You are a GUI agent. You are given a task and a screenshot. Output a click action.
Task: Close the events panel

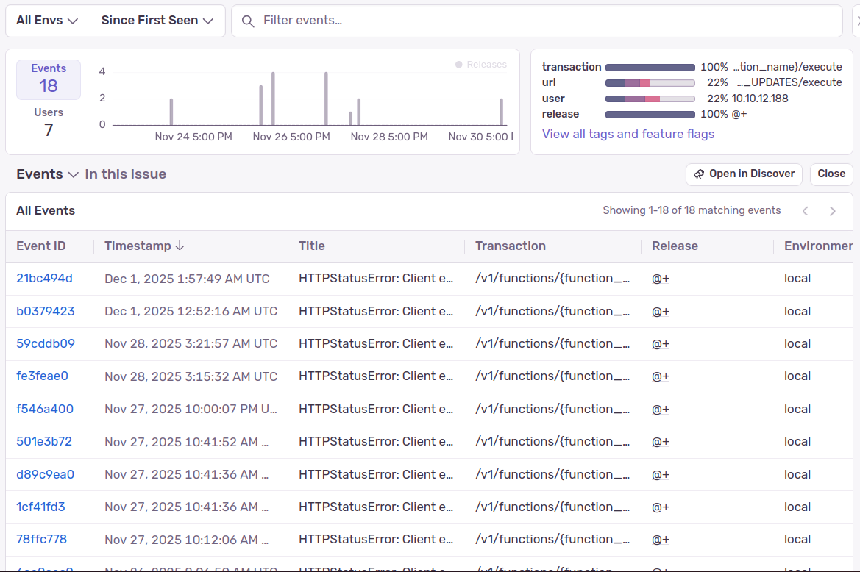pos(831,174)
